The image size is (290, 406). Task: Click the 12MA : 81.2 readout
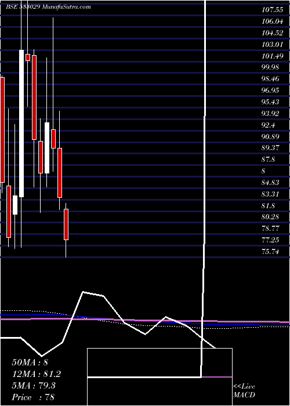pos(37,374)
